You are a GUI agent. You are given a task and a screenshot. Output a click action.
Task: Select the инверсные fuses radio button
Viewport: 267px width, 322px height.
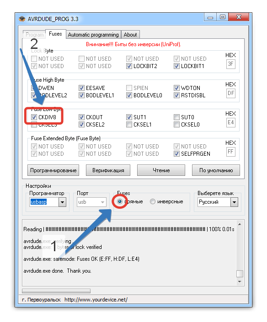pos(153,202)
